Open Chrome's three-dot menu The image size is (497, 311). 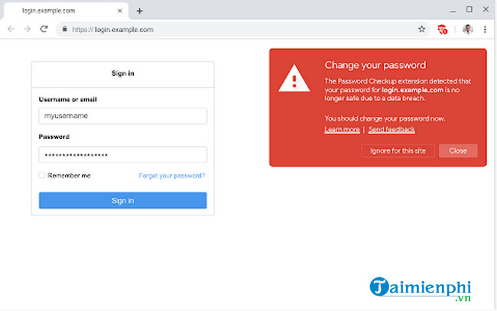click(485, 30)
